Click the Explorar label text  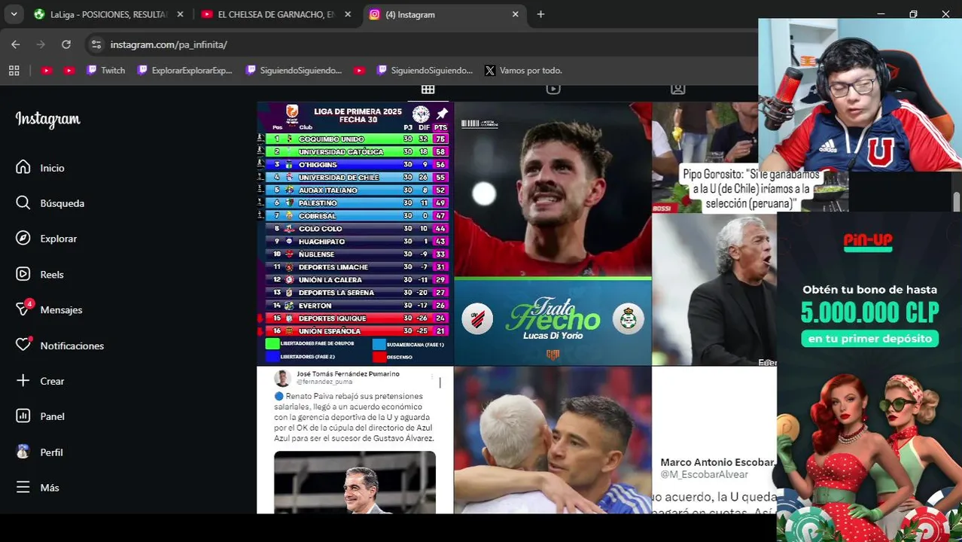(x=59, y=239)
